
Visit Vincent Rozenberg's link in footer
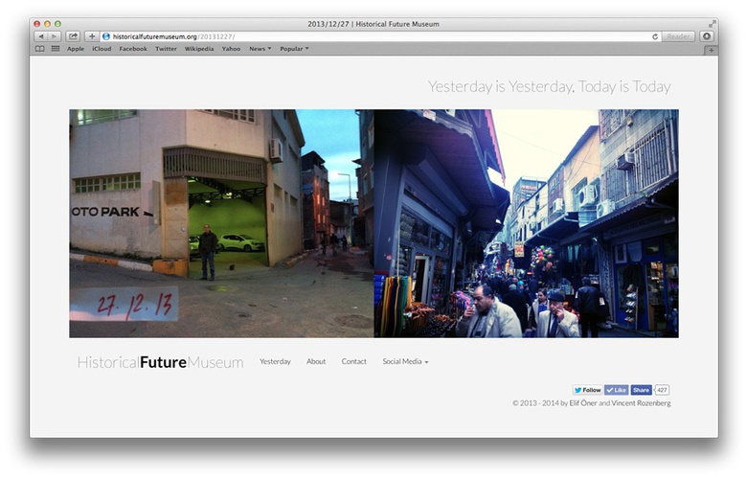click(x=641, y=403)
